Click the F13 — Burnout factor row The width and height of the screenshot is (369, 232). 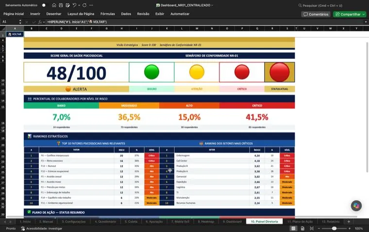click(x=92, y=166)
